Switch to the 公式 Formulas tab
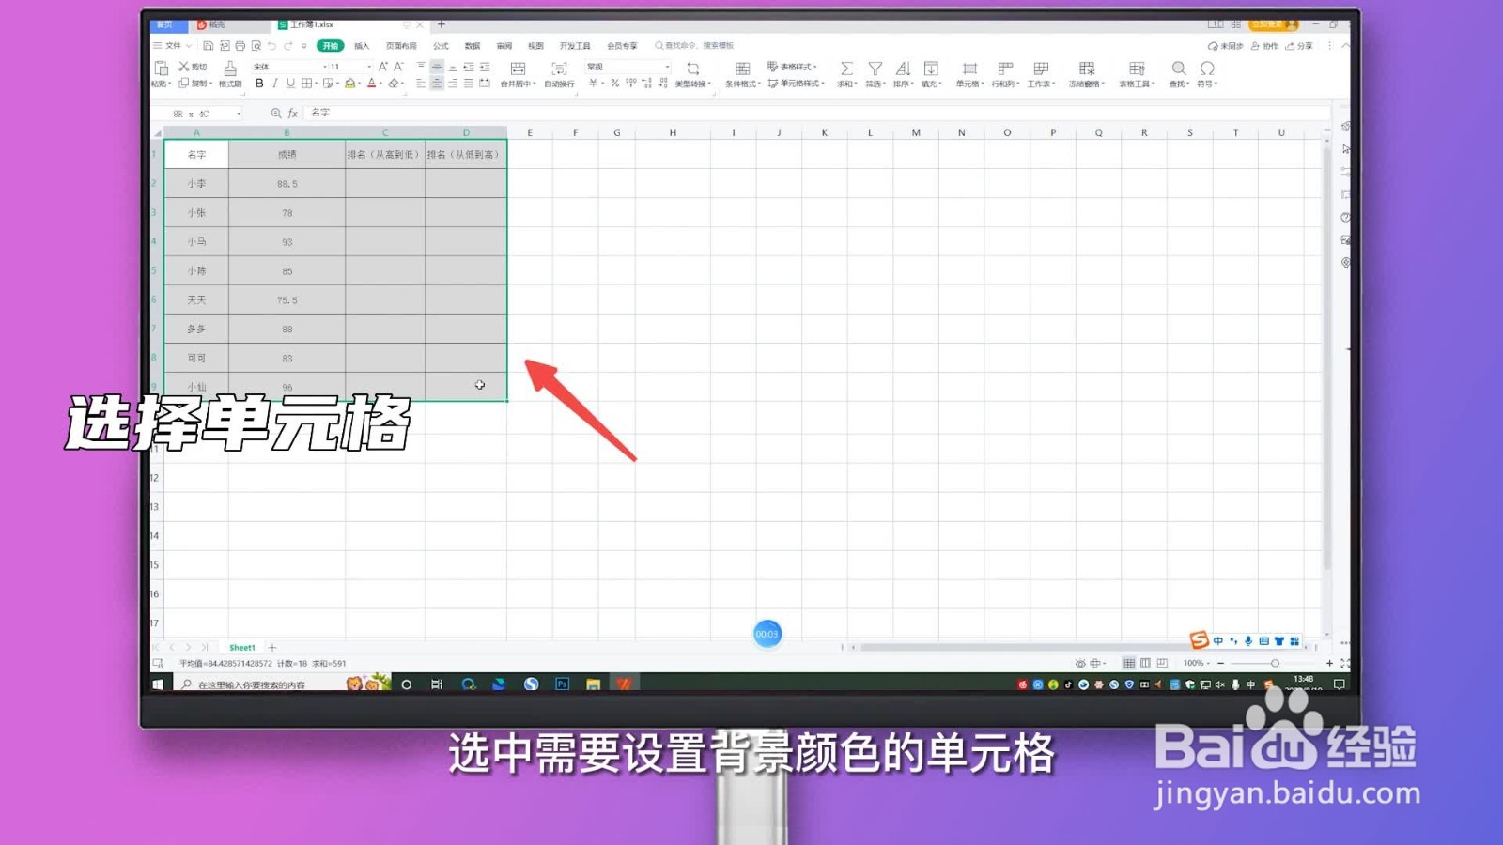Image resolution: width=1503 pixels, height=845 pixels. click(441, 45)
